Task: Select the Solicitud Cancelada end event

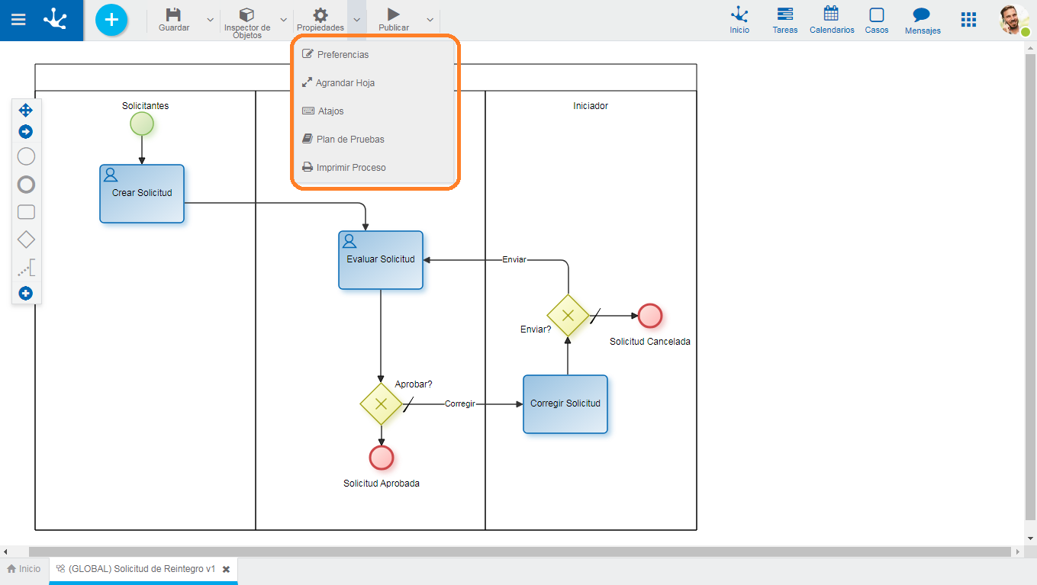Action: coord(650,316)
